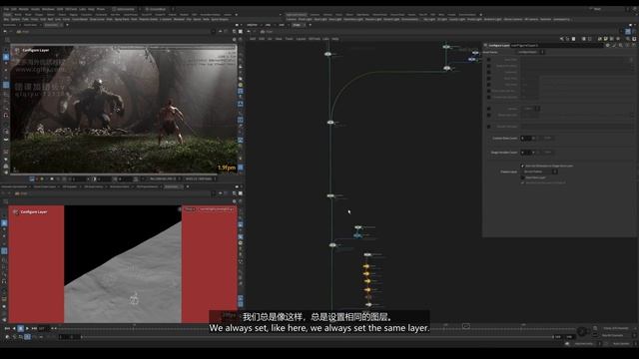
Task: Select the Metaball shelf tool
Action: click(x=179, y=19)
